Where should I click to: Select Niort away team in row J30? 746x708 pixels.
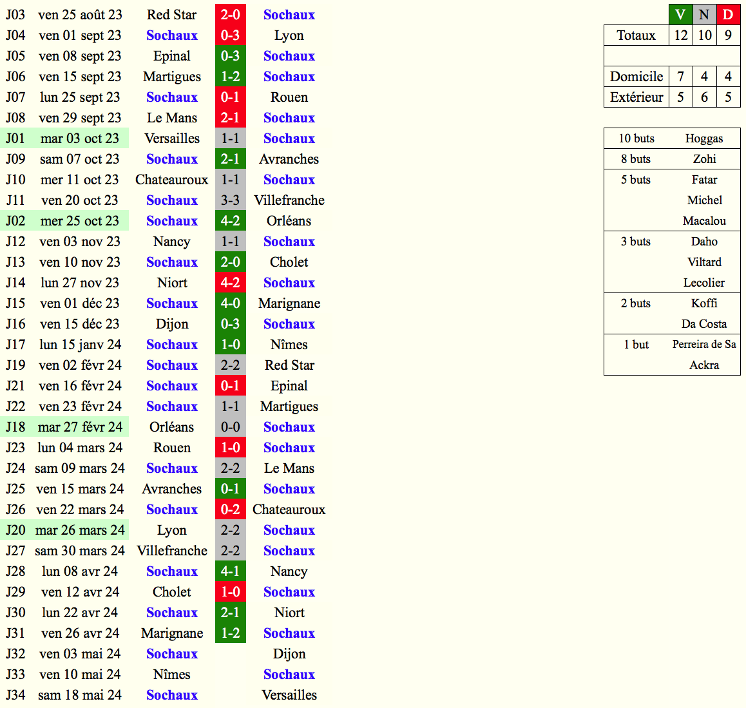(x=289, y=613)
